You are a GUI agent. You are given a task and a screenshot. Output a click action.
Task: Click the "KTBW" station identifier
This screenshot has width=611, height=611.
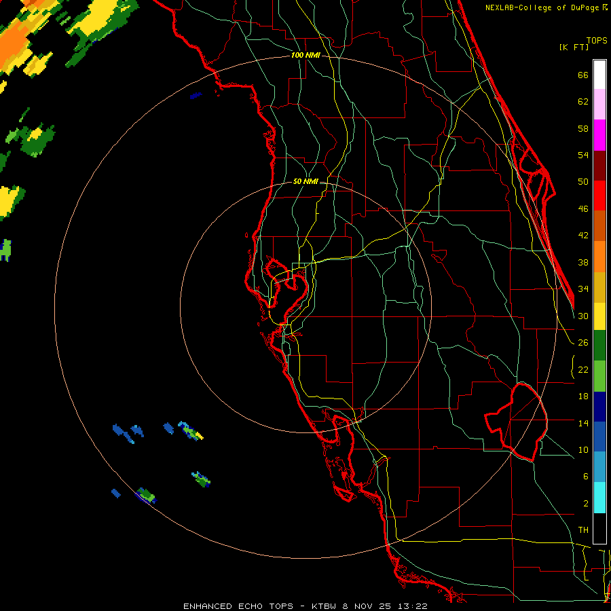point(323,606)
